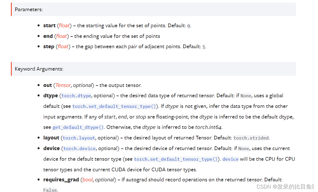The image size is (318, 192).
Task: Click the bold dtype parameter name
Action: click(x=50, y=96)
